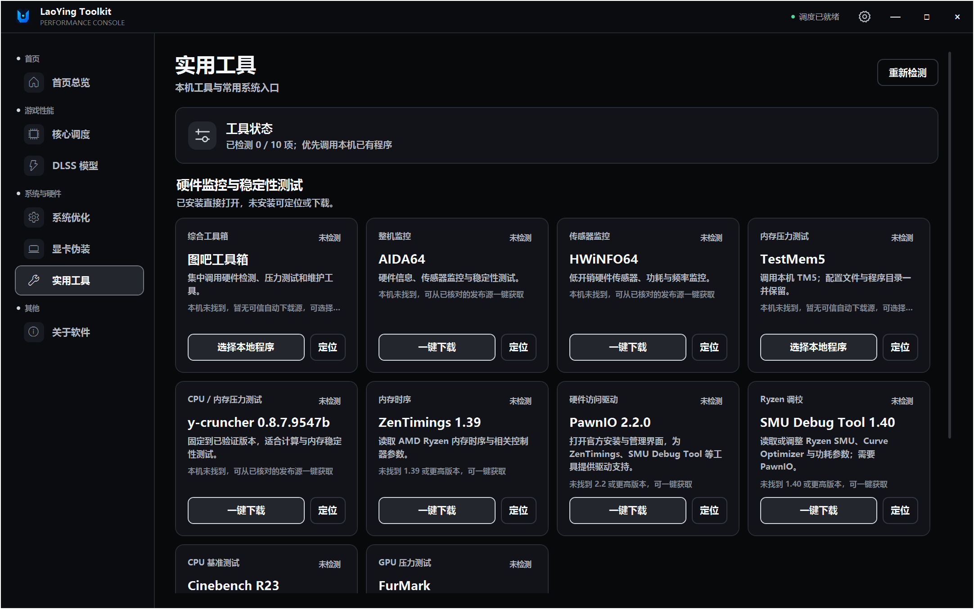The height and width of the screenshot is (609, 974).
Task: Maximize the LaoYing Toolkit window
Action: [926, 17]
